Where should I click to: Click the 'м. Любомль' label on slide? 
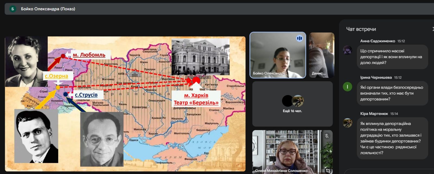pyautogui.click(x=89, y=55)
